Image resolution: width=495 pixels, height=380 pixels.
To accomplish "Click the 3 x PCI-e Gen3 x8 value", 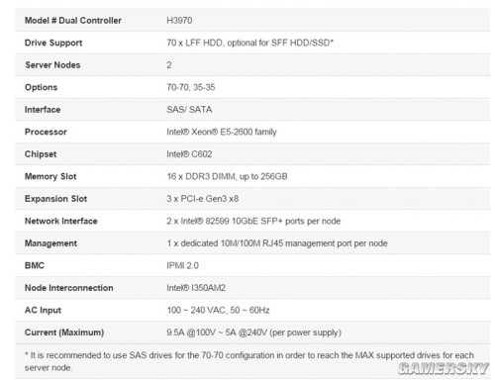I will pyautogui.click(x=203, y=199).
